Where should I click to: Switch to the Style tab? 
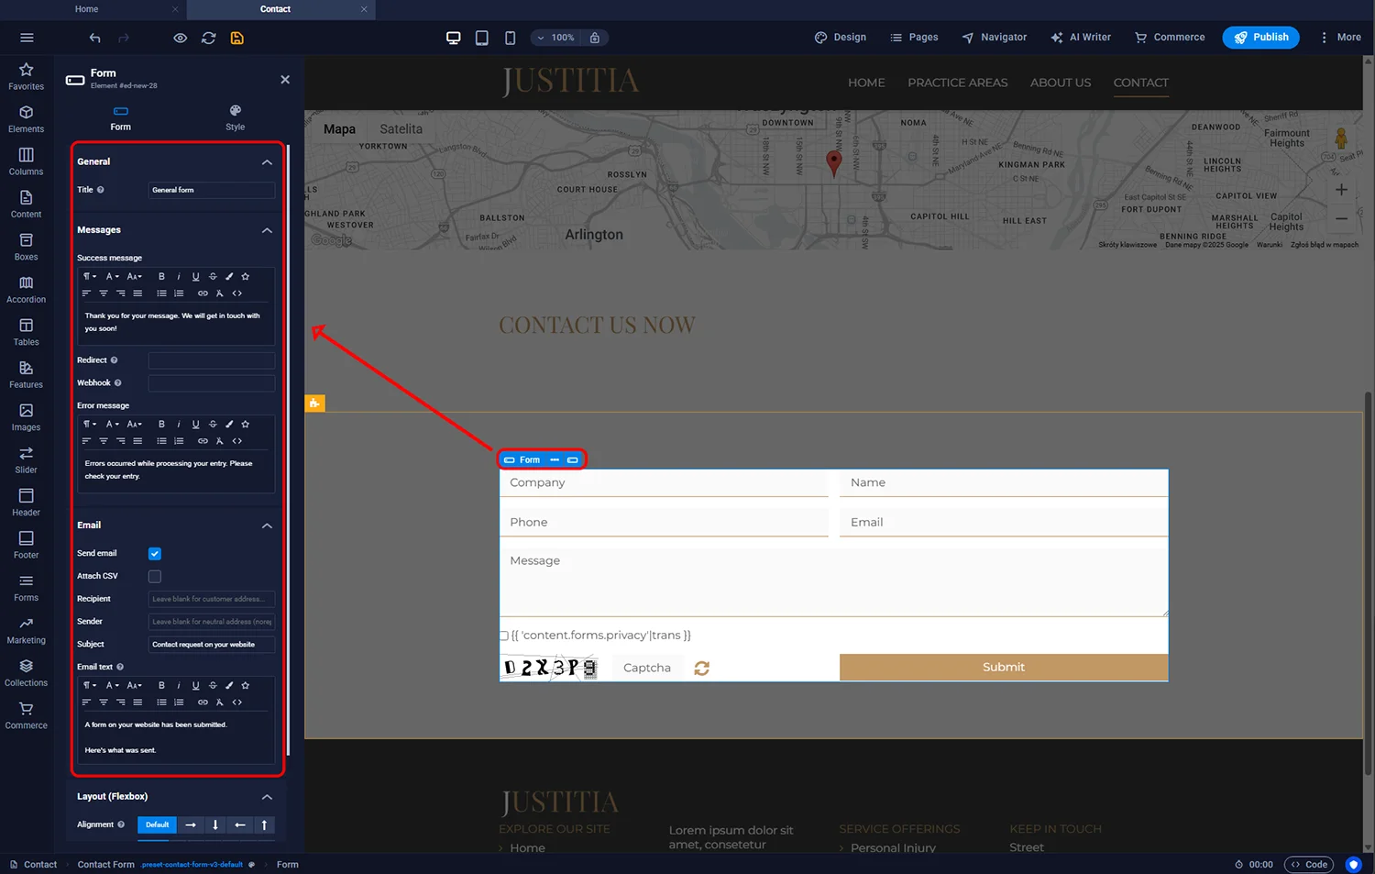click(235, 117)
